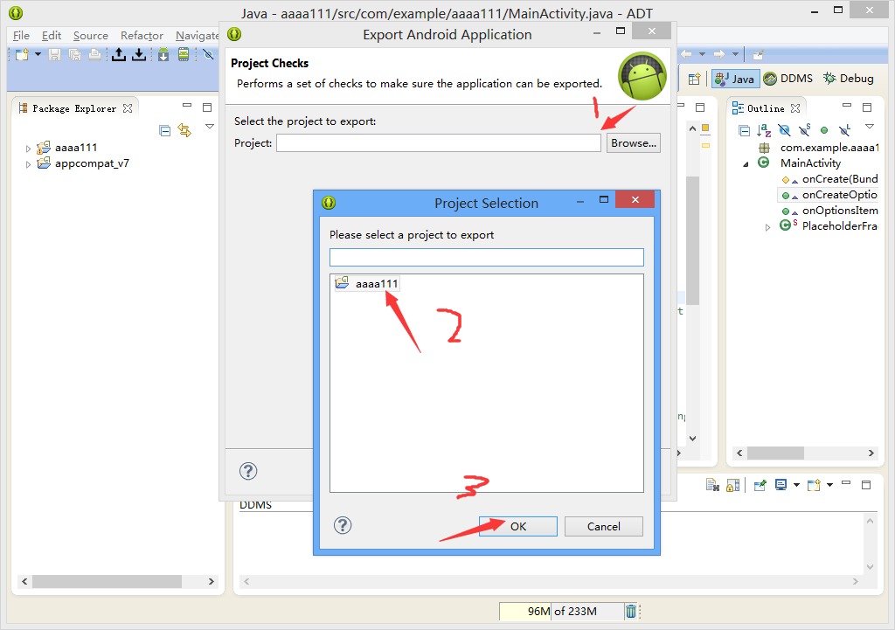Select the Package Explorer tab
Screen dimensions: 895x630
74,108
